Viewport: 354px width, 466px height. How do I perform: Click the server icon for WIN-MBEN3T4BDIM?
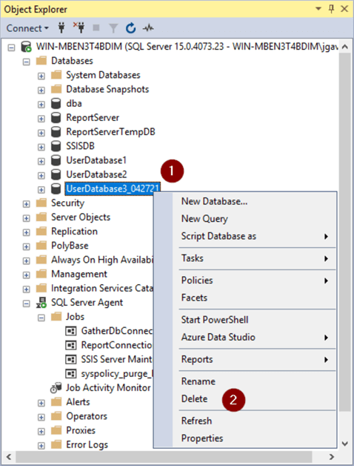point(26,47)
